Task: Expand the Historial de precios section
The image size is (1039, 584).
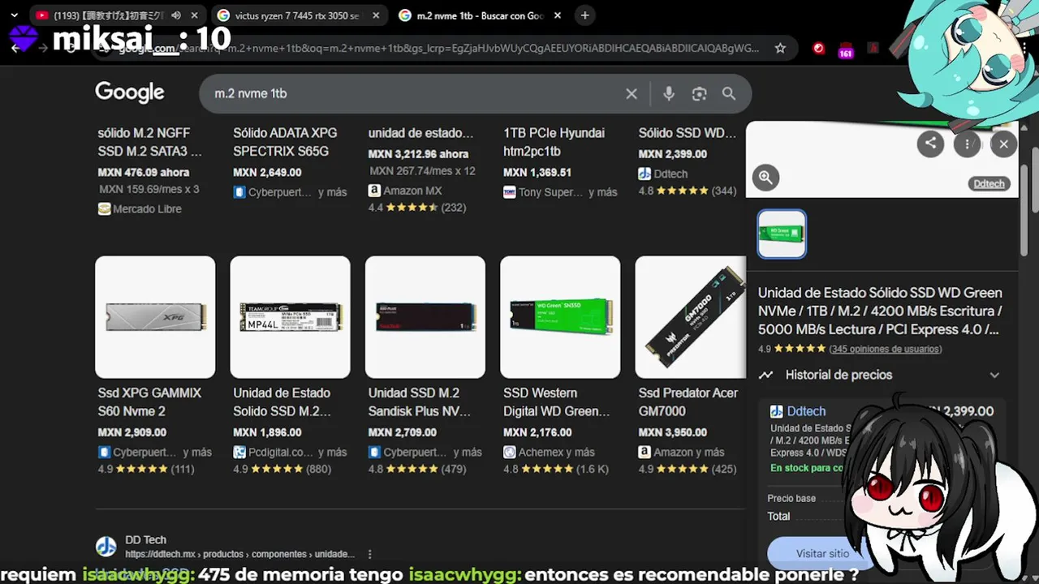Action: click(881, 375)
